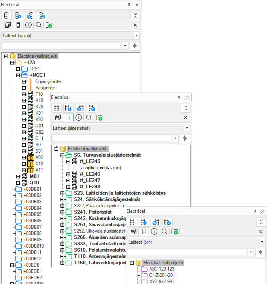Viewport: 268px width, 284px height.
Task: Collapse the S6, Turvavalaistusjärjestelmät node
Action: pos(62,155)
